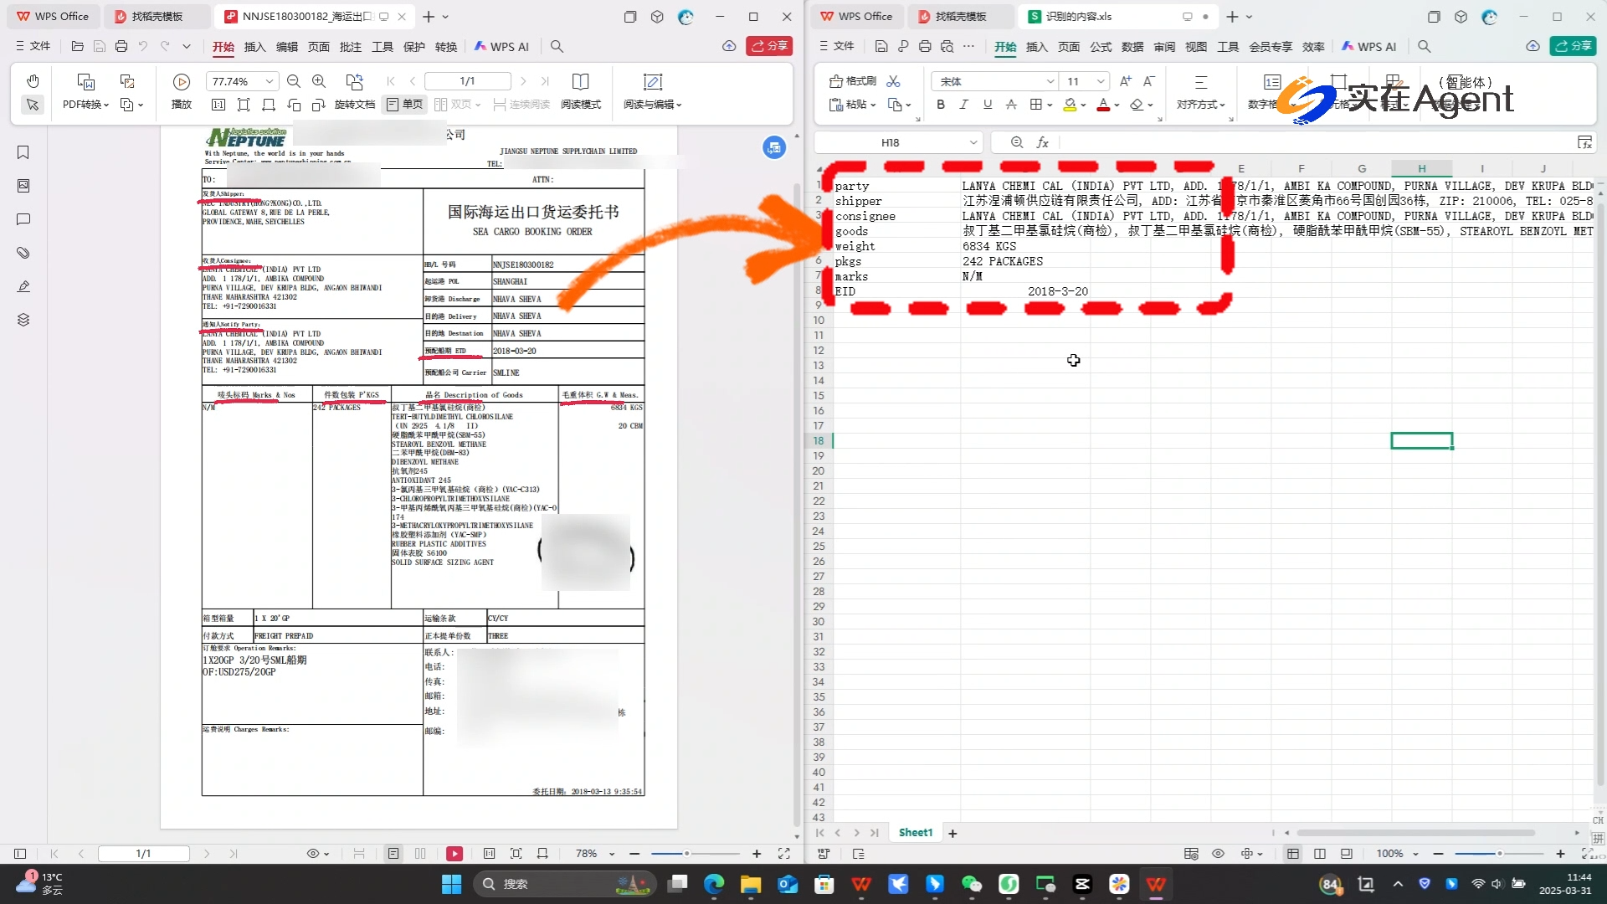
Task: Expand the font size 11 dropdown
Action: click(x=1101, y=81)
